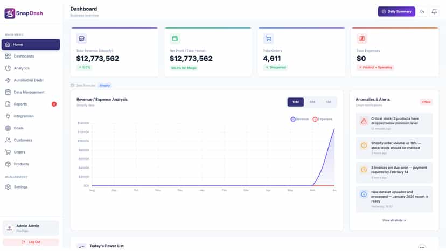This screenshot has height=251, width=446.
Task: Toggle dark mode with the moon icon
Action: tap(422, 12)
